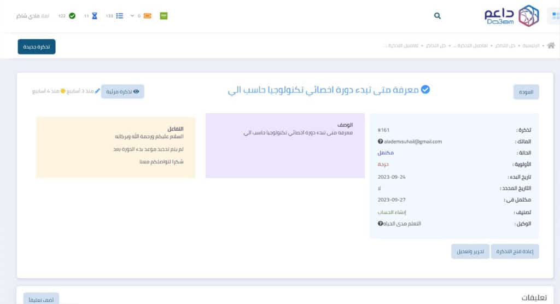
Task: Click the truncated last تفاصيل التذكرة breadcrumb
Action: (x=402, y=46)
